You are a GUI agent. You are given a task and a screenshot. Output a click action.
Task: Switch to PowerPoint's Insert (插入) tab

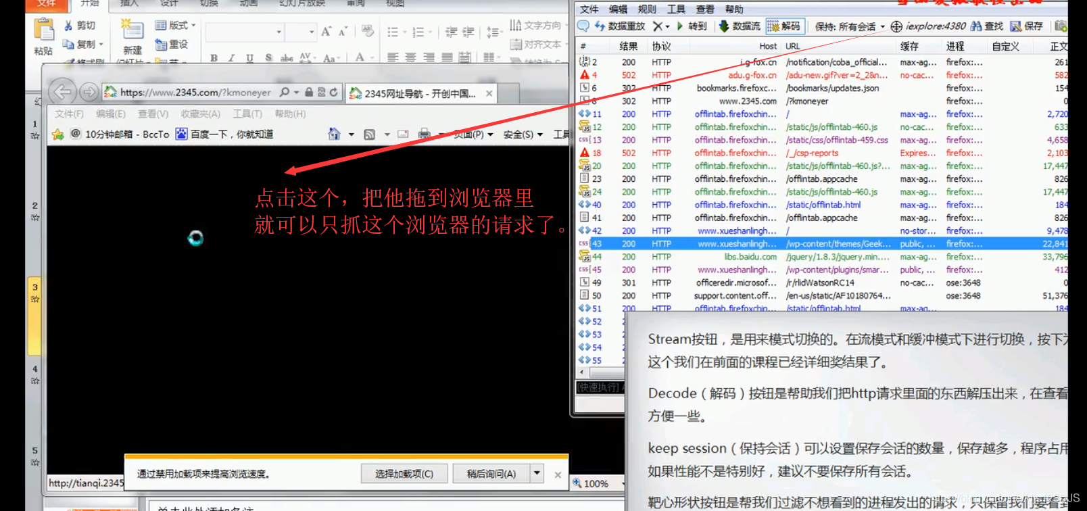(129, 3)
